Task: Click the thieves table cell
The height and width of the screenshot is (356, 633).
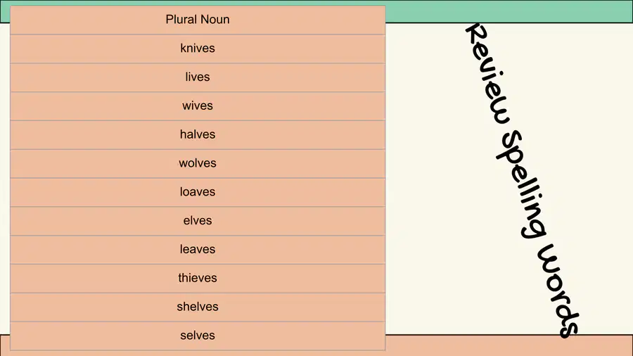Action: tap(198, 278)
